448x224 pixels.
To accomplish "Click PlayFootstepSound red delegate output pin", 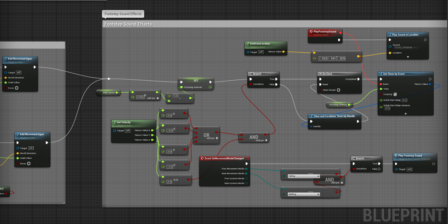I will (x=340, y=33).
